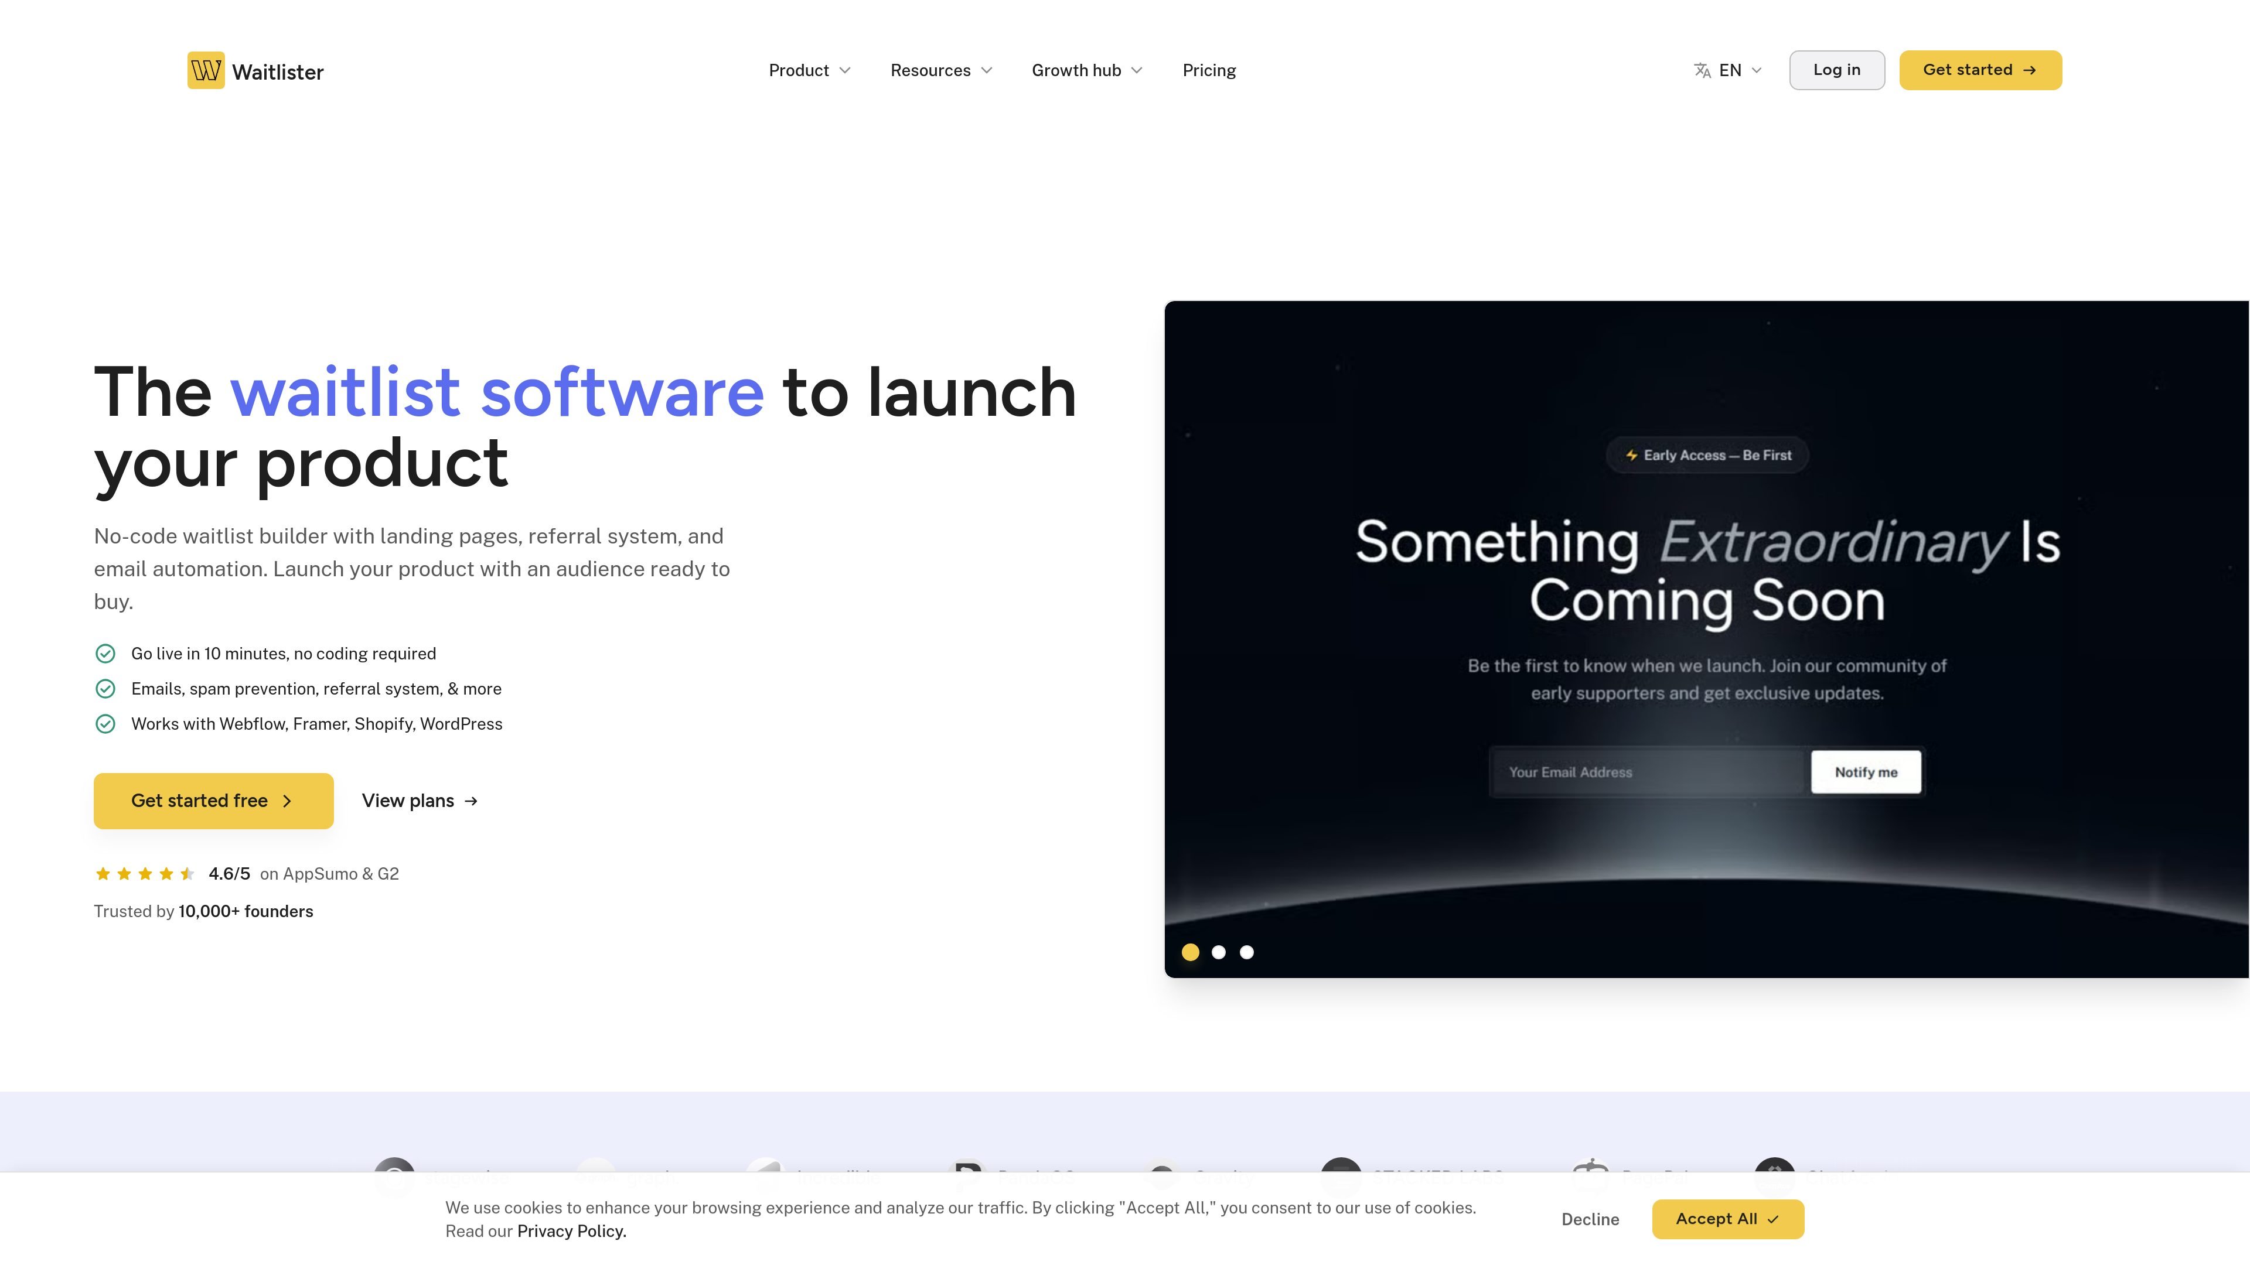
Task: Select the first yellow carousel dot
Action: click(1191, 952)
